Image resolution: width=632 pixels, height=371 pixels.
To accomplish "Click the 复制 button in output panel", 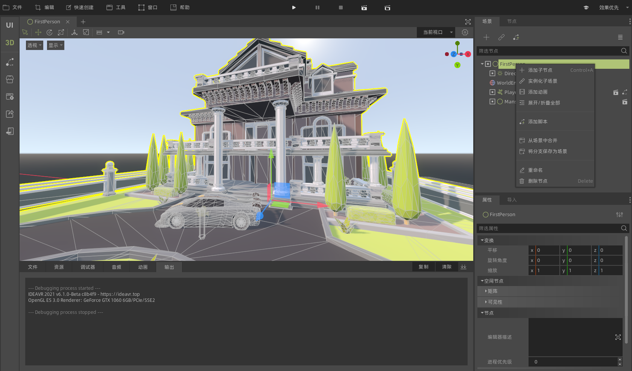I will 424,267.
